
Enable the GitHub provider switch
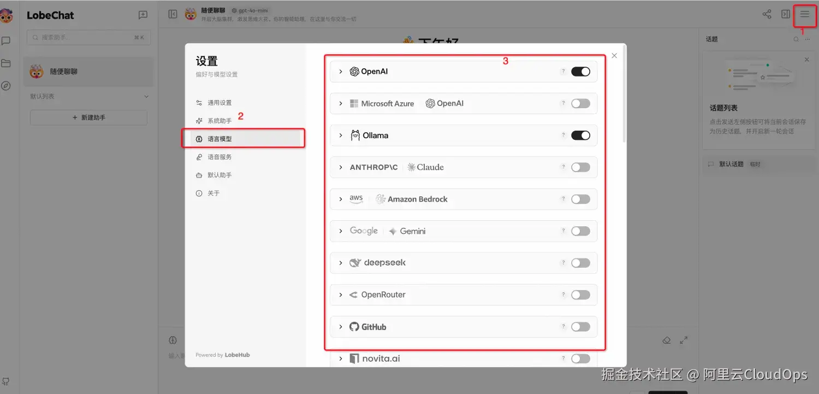point(580,327)
